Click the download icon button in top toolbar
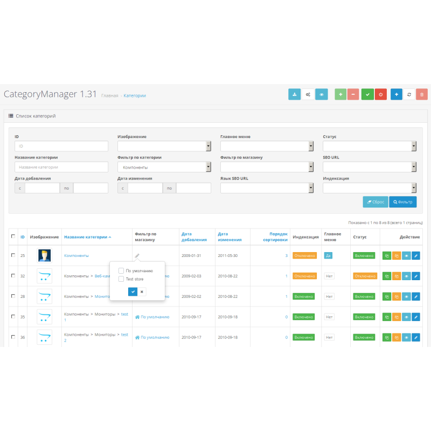 point(295,94)
